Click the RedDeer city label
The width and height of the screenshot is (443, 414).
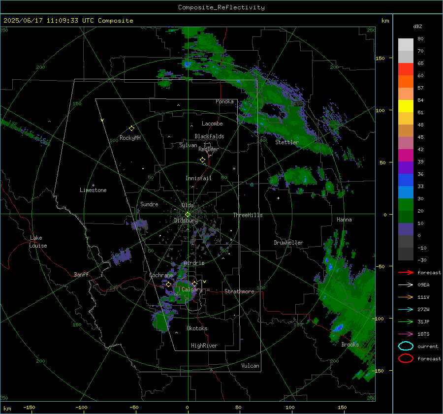pos(209,149)
